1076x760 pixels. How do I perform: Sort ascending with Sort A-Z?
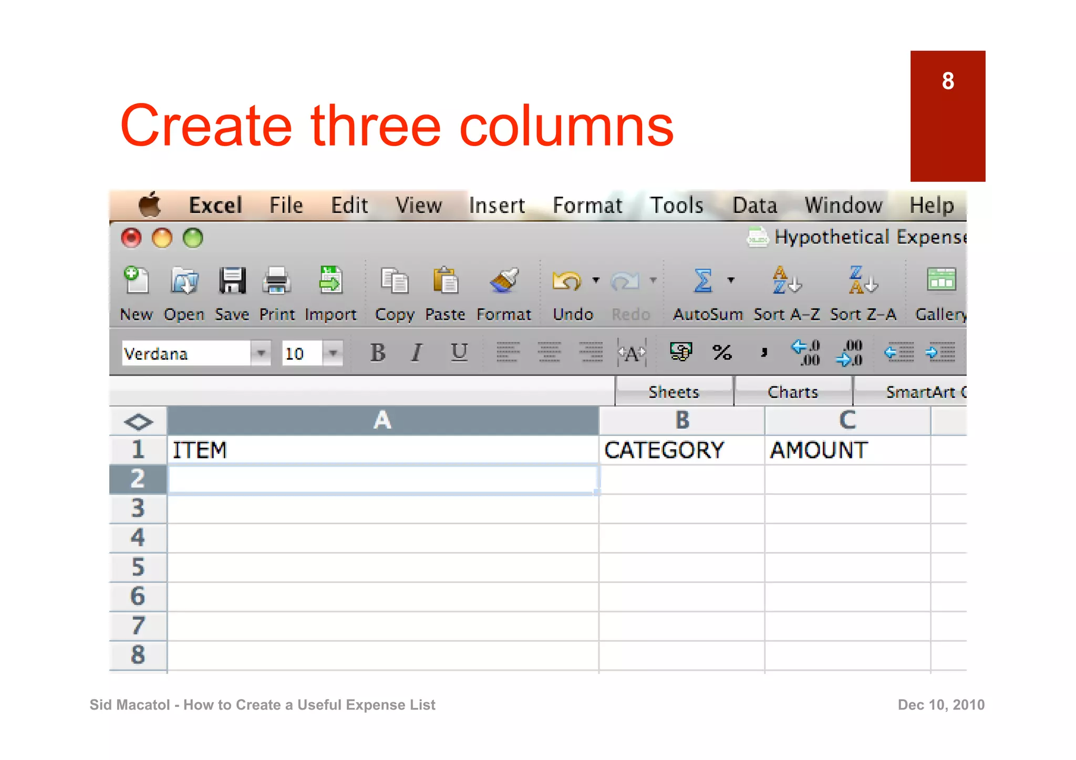[787, 280]
